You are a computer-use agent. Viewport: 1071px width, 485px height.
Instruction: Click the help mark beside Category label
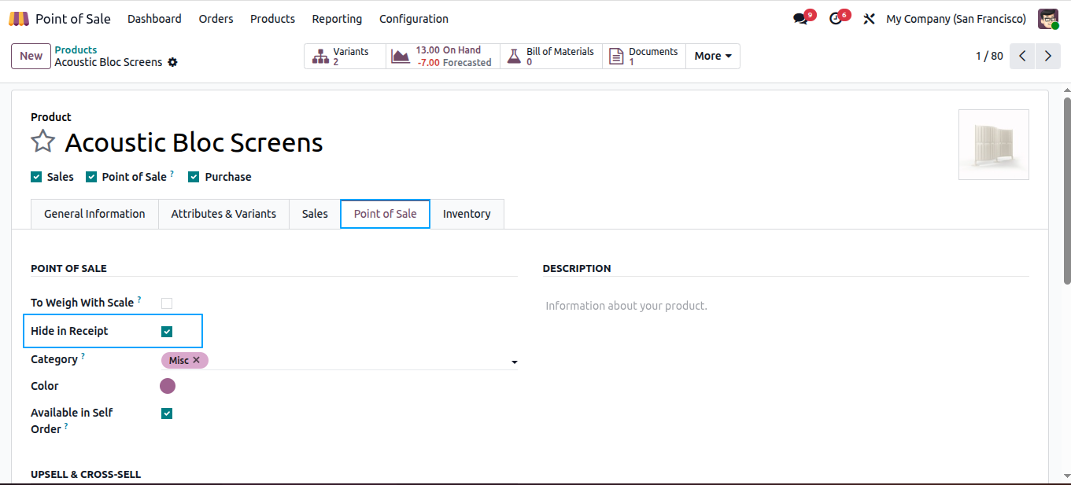83,356
